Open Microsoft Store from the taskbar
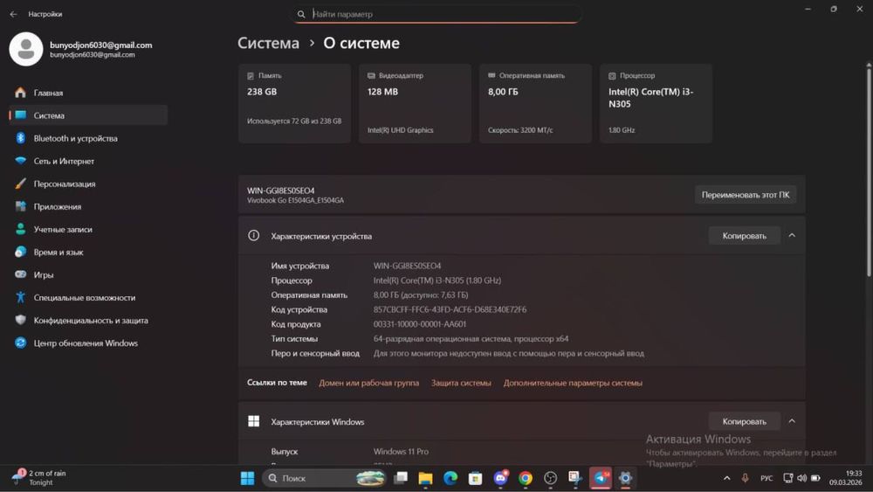Image resolution: width=873 pixels, height=492 pixels. coord(475,478)
